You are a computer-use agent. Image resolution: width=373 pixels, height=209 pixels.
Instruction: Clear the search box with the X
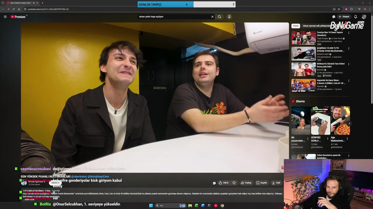[x=212, y=17]
